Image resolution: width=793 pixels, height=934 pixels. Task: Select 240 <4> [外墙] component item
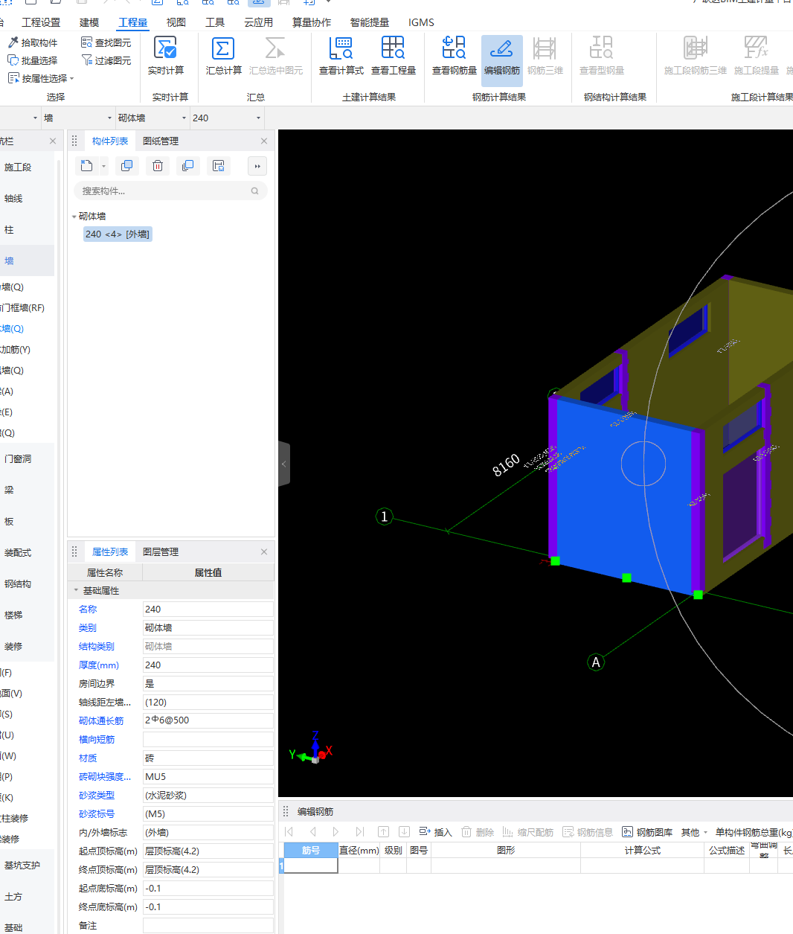118,234
